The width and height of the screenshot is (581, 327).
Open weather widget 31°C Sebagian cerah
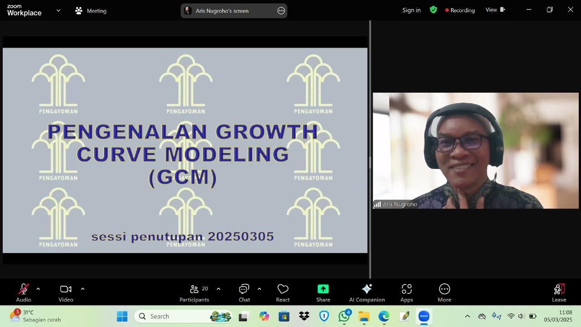(35, 316)
